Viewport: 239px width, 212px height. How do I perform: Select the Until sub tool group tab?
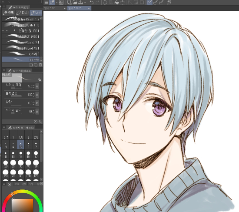pos(36,13)
